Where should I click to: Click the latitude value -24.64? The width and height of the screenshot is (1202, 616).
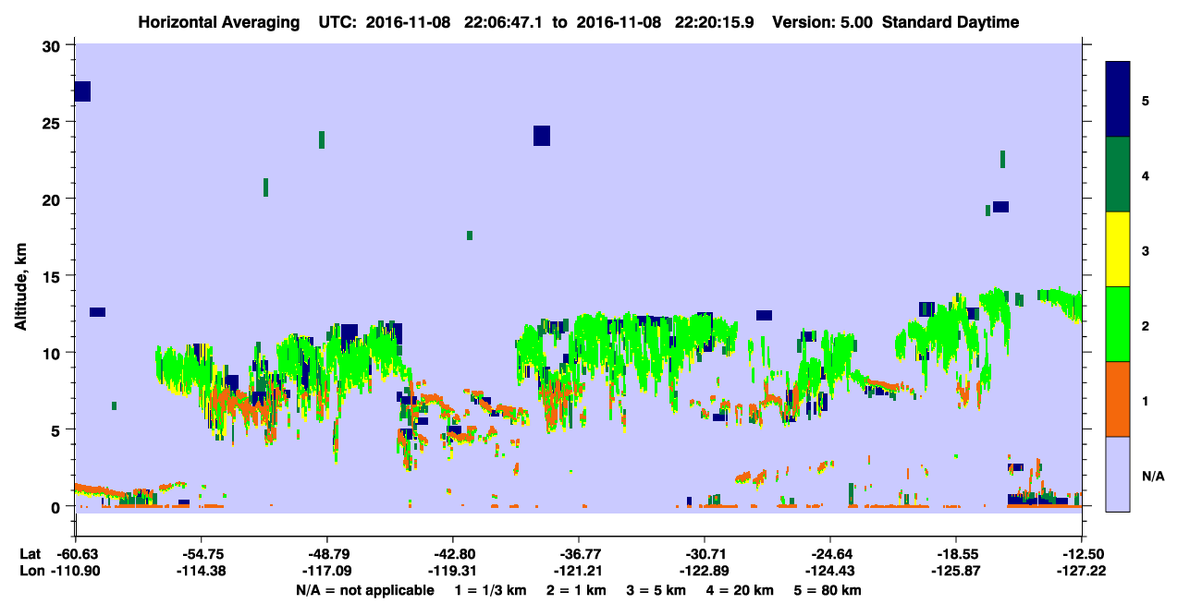[x=830, y=554]
